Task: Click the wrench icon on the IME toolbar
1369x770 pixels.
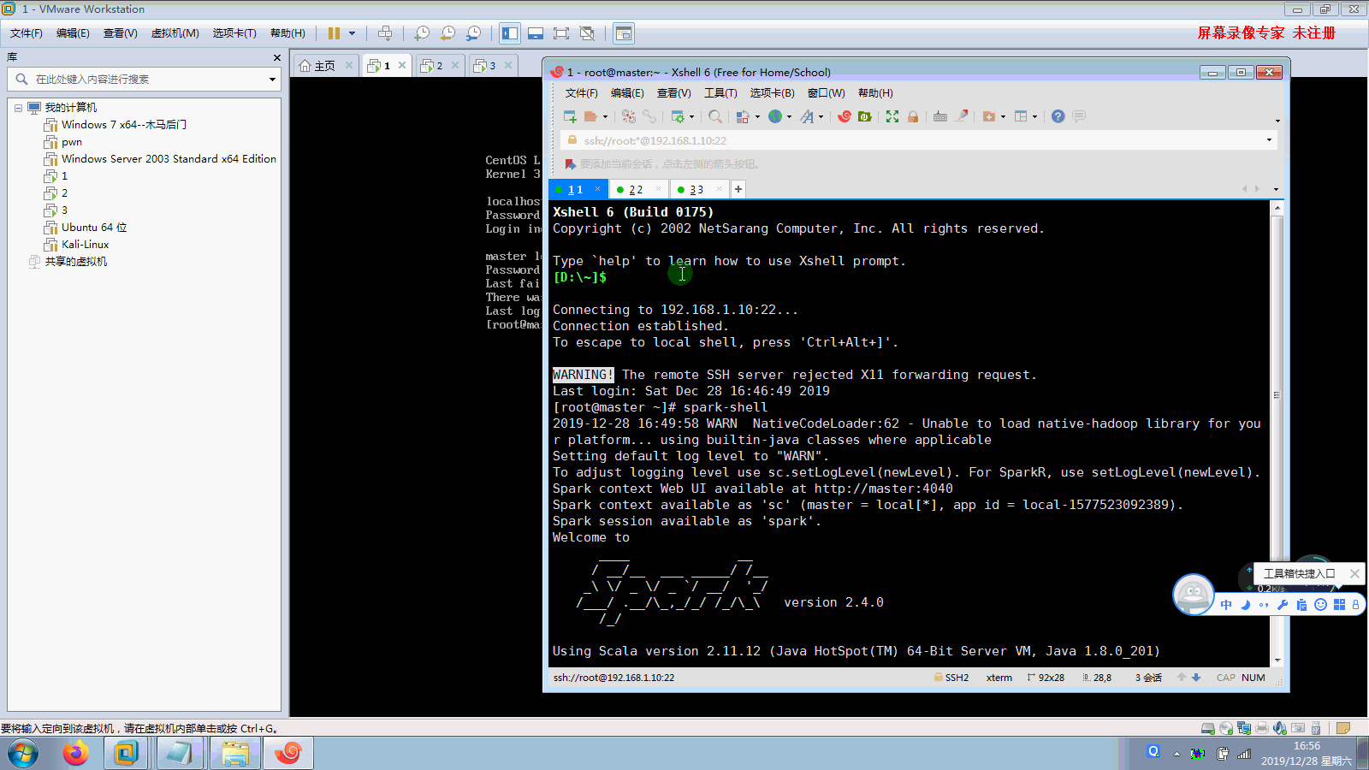Action: [1283, 605]
